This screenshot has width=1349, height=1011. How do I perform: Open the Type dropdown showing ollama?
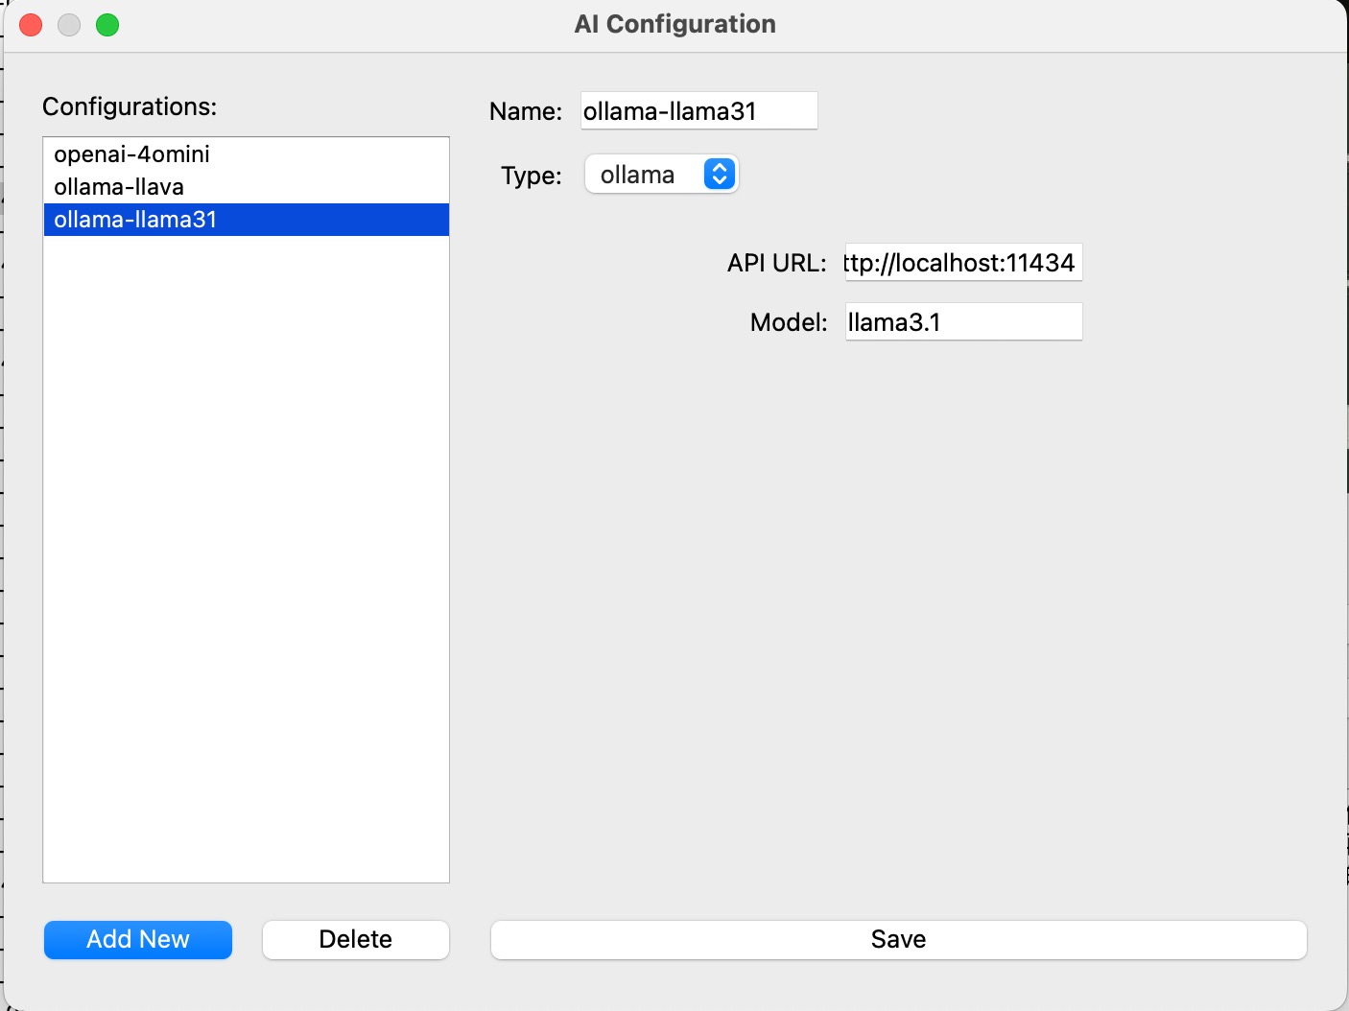click(662, 175)
